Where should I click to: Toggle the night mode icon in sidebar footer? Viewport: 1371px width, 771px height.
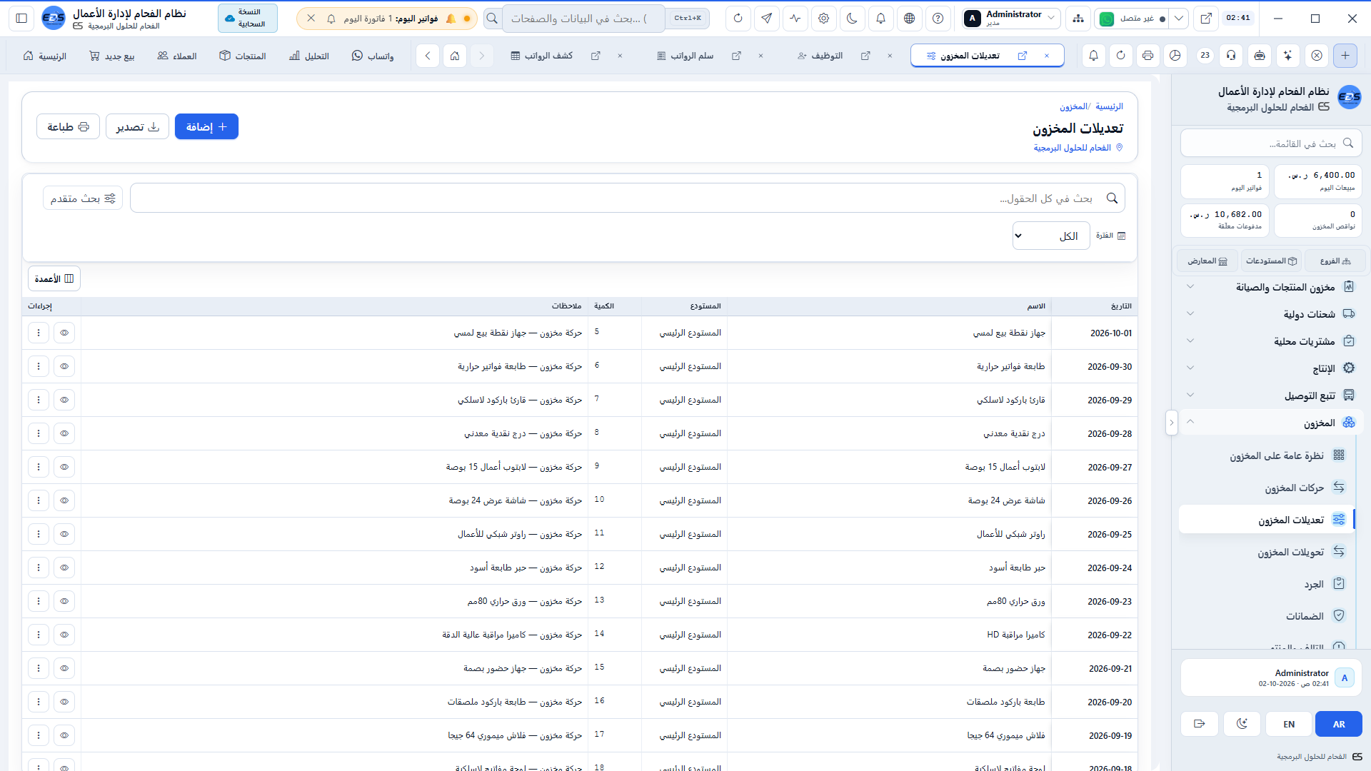pyautogui.click(x=1242, y=724)
